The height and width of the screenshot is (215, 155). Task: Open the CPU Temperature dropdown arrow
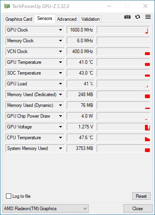click(60, 138)
